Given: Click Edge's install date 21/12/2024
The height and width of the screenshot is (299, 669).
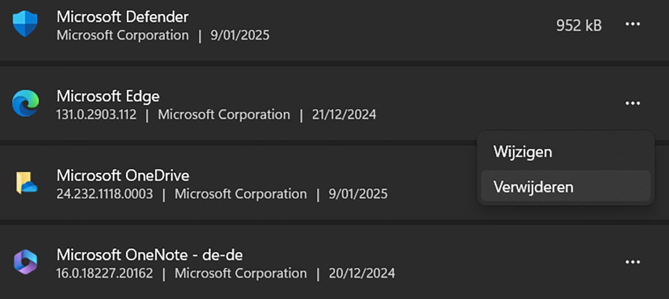Looking at the screenshot, I should pos(344,115).
